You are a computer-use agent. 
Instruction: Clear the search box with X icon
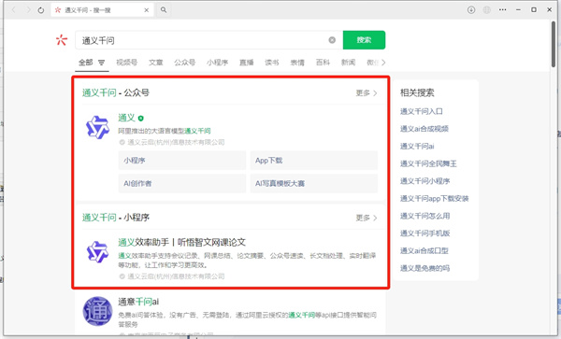point(332,40)
